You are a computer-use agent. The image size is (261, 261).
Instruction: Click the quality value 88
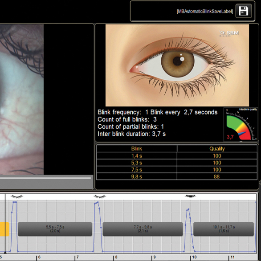tap(216, 177)
